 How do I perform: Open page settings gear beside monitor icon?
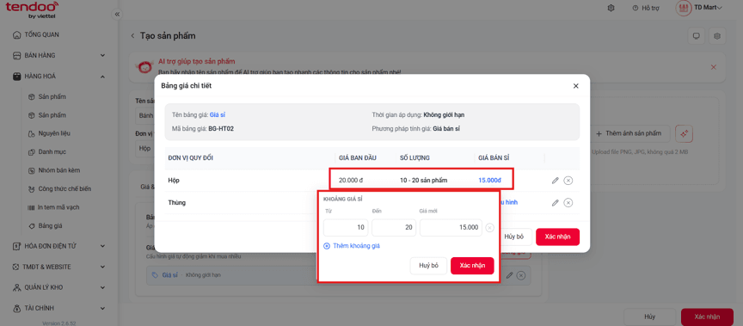pos(717,36)
